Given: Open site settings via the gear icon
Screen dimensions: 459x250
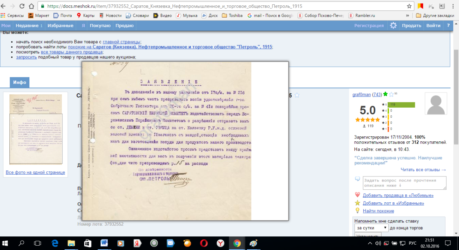Looking at the screenshot, I should [393, 25].
